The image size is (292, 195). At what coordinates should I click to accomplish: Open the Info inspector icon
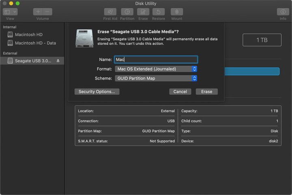point(283,12)
